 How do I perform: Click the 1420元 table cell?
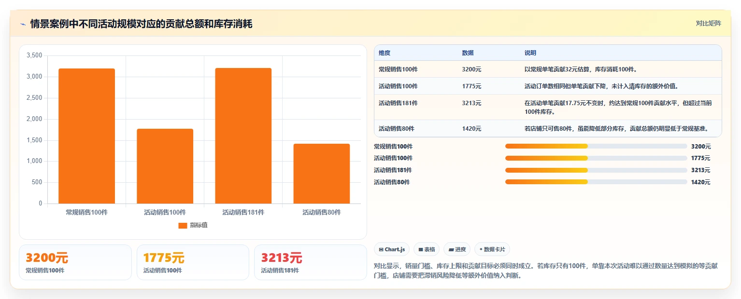471,129
